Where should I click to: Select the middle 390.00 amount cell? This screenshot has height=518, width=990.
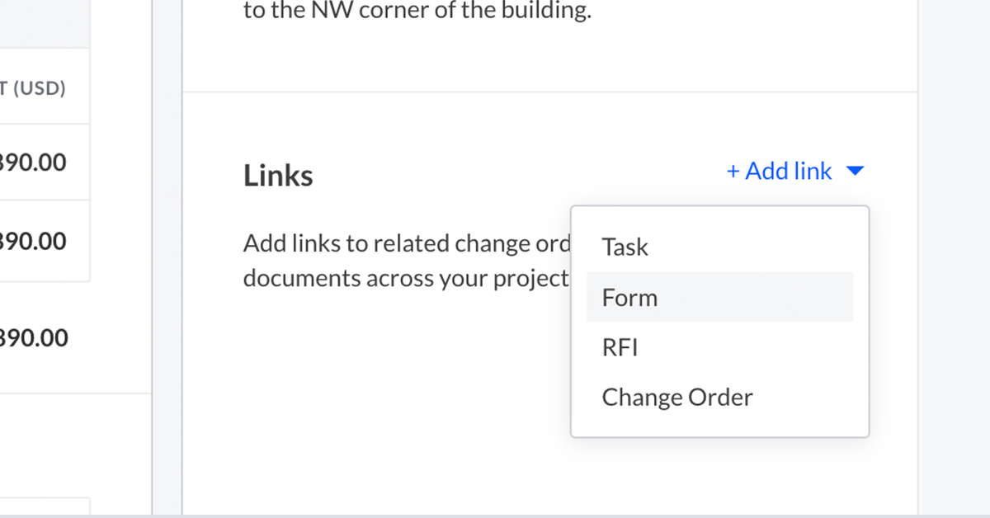pos(35,242)
